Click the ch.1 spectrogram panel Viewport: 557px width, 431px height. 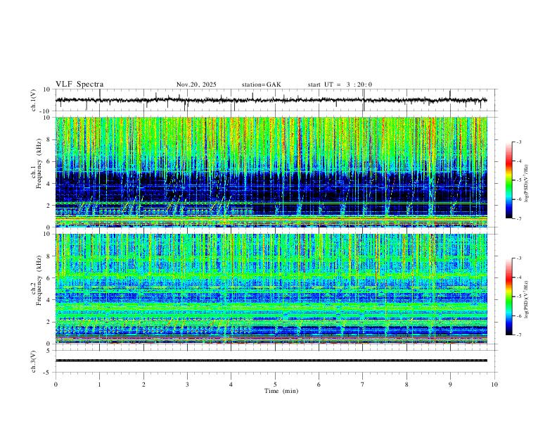coord(271,172)
